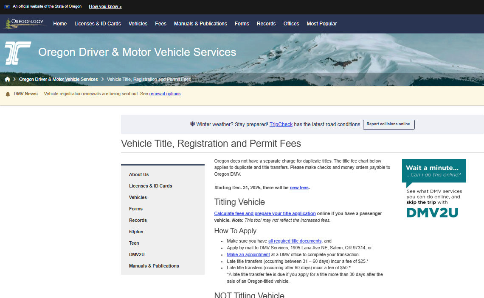The width and height of the screenshot is (484, 298).
Task: Open the renewal options link
Action: [165, 94]
